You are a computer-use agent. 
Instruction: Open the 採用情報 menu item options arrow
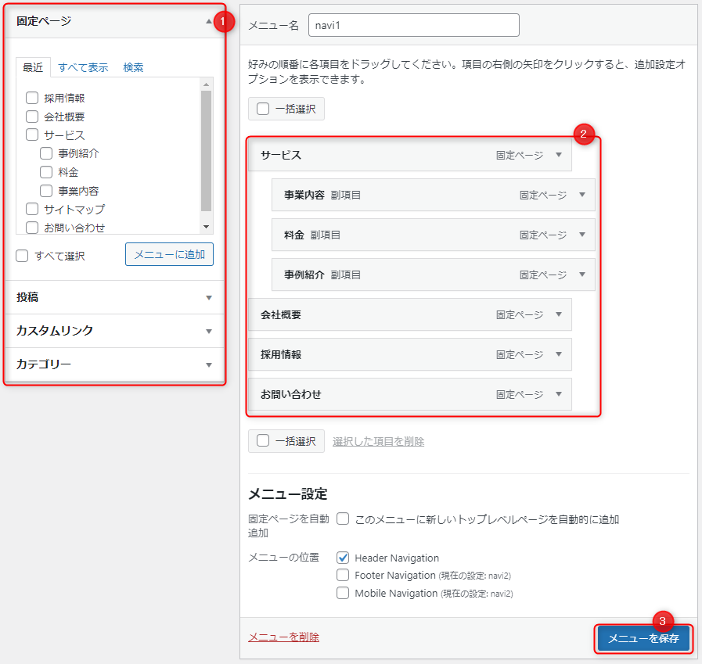point(558,354)
